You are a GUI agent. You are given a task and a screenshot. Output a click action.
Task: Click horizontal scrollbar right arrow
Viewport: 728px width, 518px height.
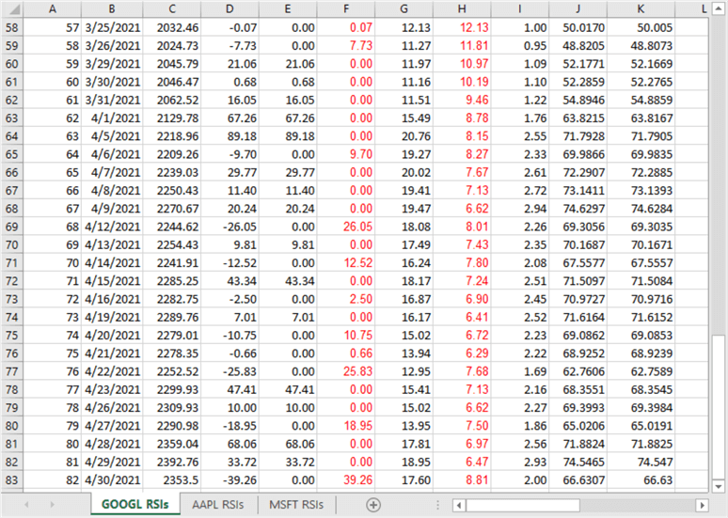pyautogui.click(x=702, y=505)
